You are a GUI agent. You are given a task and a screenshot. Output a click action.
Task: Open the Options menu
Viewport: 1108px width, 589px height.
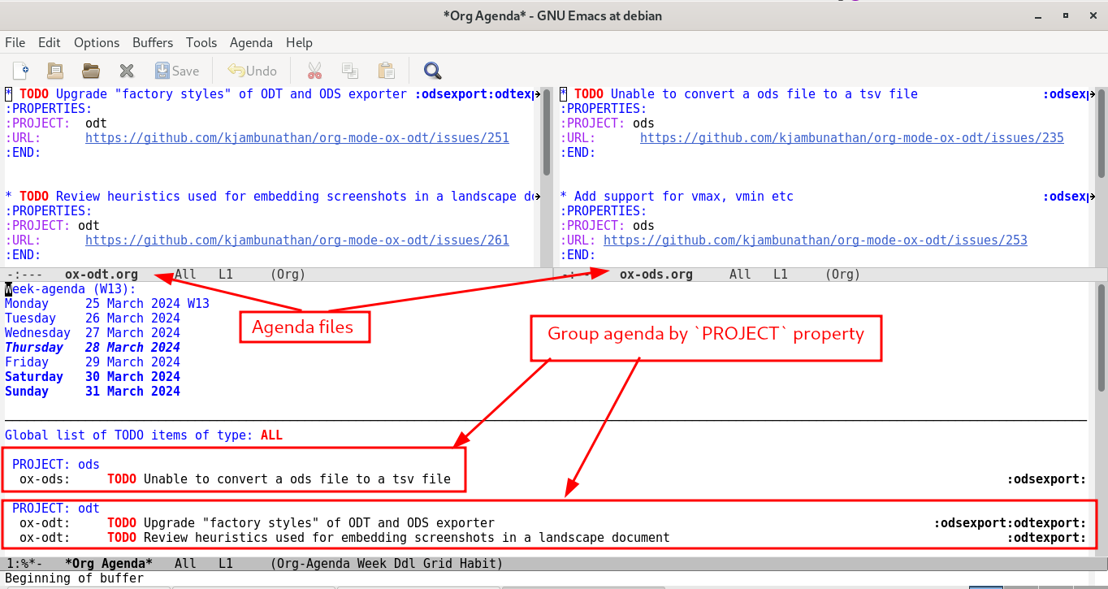[97, 42]
